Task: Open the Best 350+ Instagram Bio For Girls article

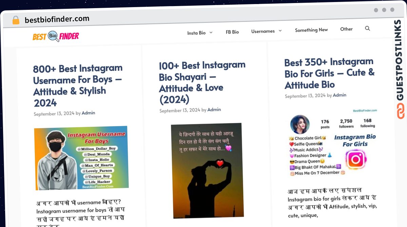Action: (x=330, y=73)
